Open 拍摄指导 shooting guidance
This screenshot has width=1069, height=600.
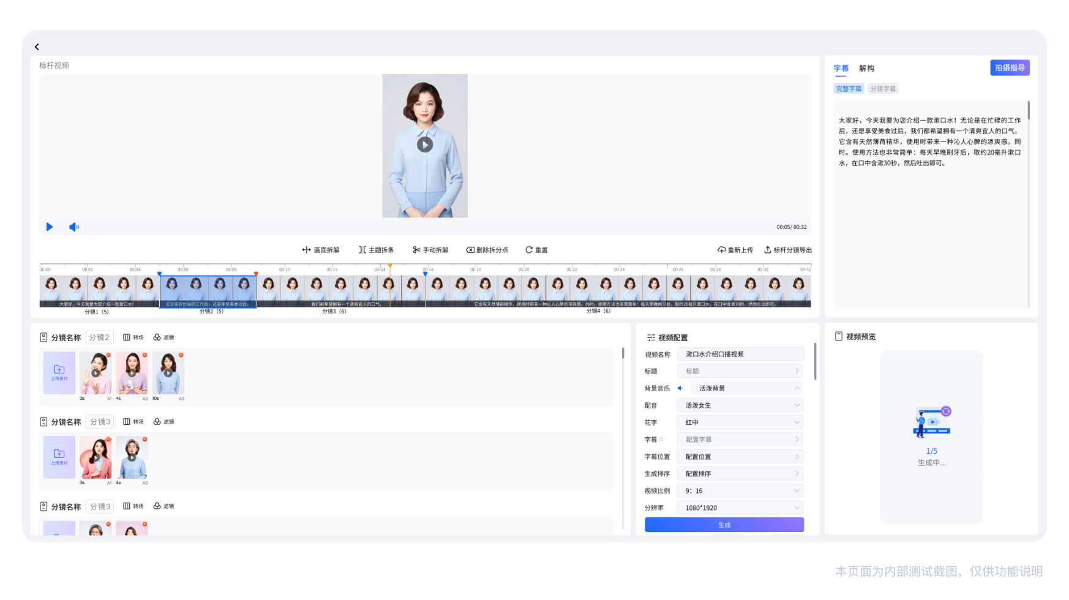[1010, 67]
